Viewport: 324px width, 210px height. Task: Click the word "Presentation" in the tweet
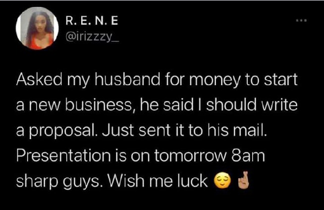pos(63,156)
